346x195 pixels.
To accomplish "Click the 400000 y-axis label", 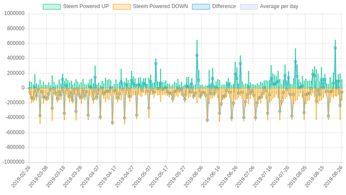I will pyautogui.click(x=16, y=58).
